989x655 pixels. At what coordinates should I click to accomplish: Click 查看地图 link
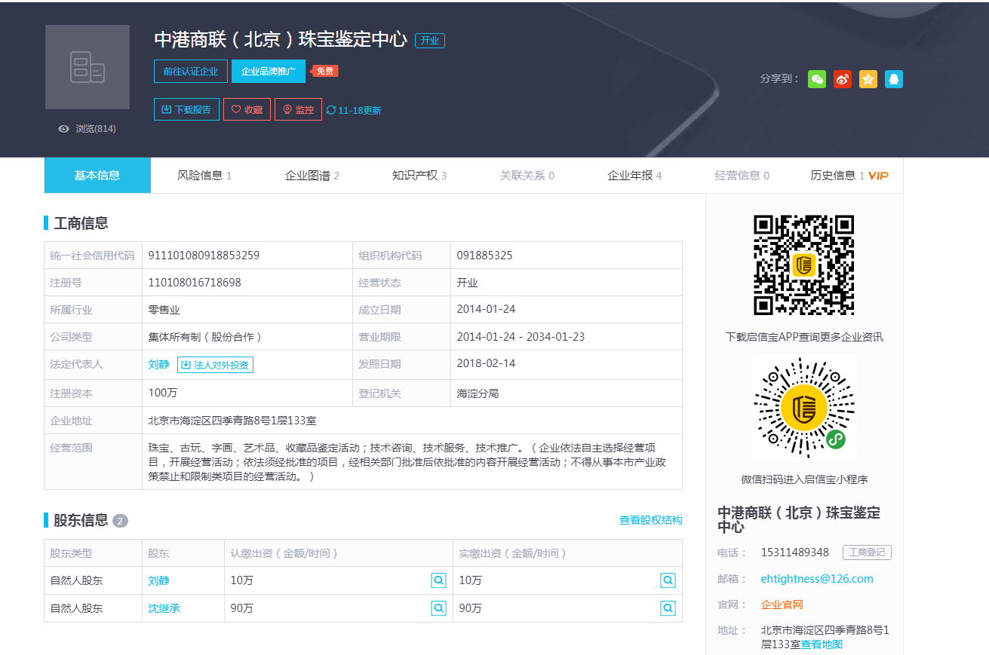pos(822,644)
